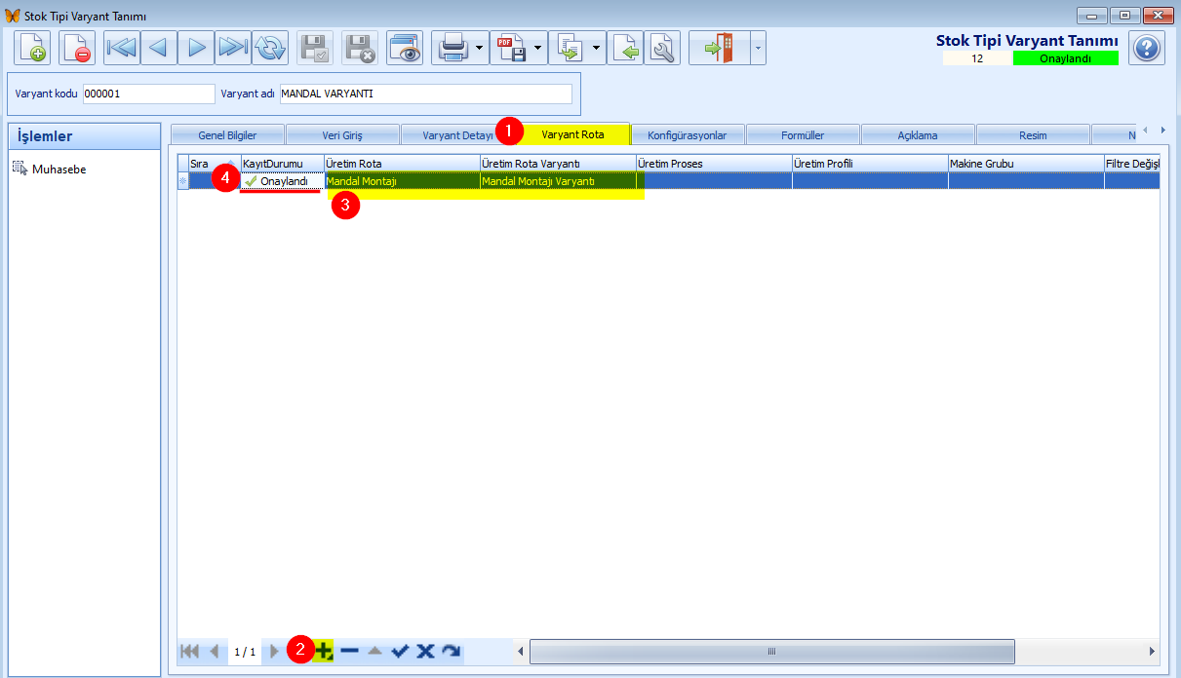Click the document with green back arrow icon

click(x=625, y=48)
